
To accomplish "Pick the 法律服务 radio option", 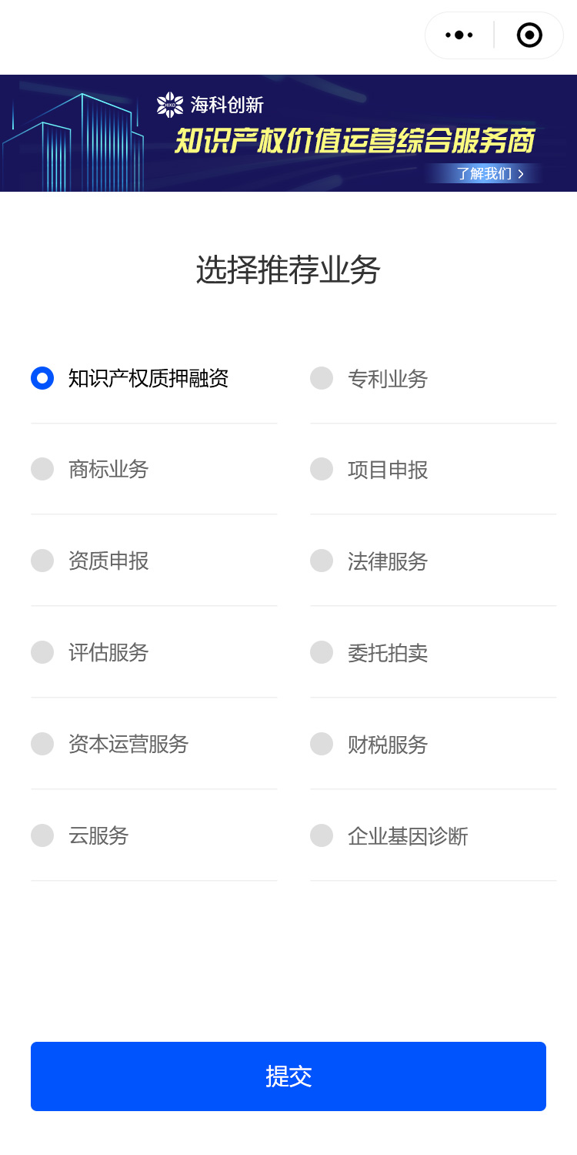I will [x=322, y=561].
